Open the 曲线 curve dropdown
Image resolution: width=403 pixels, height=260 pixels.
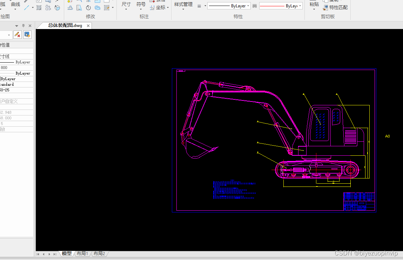point(15,6)
